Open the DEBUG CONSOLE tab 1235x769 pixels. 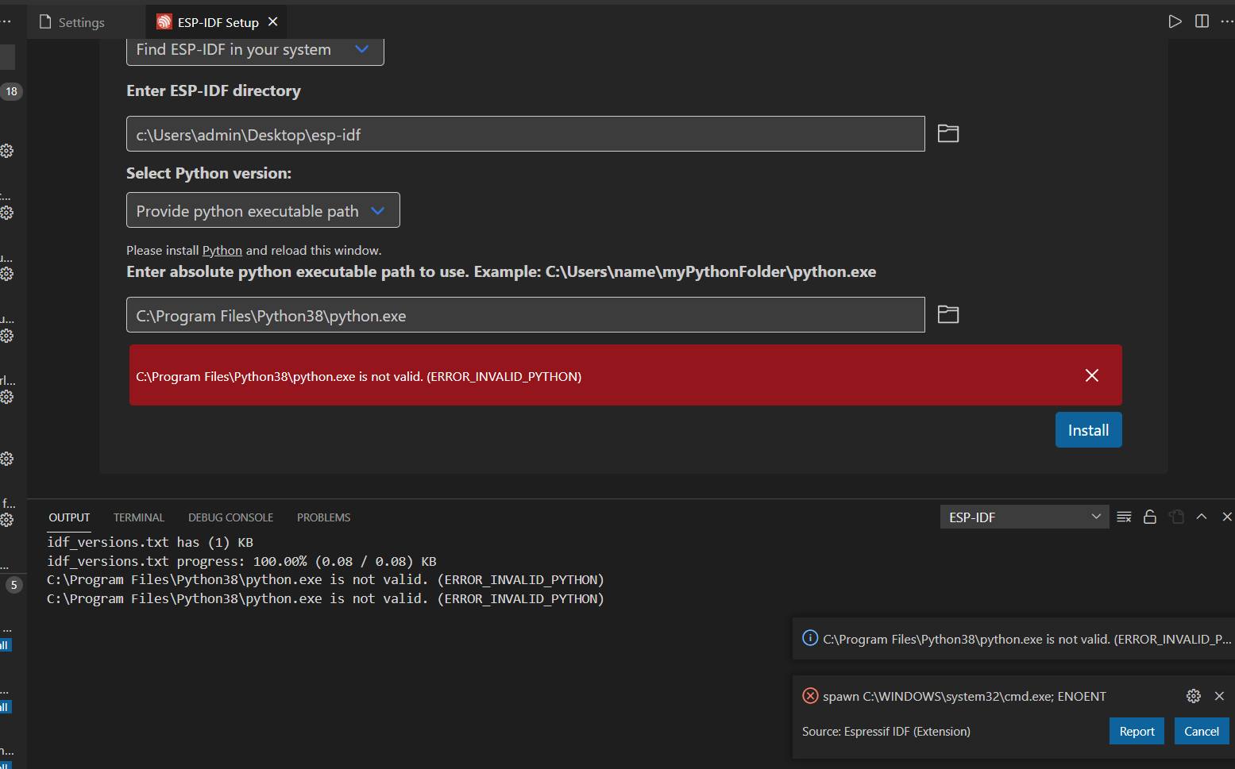[230, 517]
